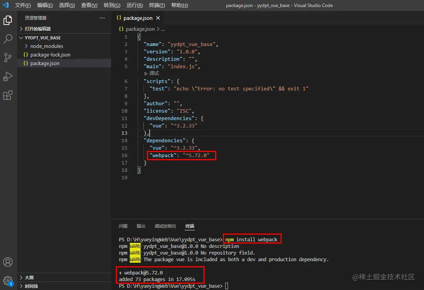Click the "devDependencies" key on line 11

pos(169,118)
